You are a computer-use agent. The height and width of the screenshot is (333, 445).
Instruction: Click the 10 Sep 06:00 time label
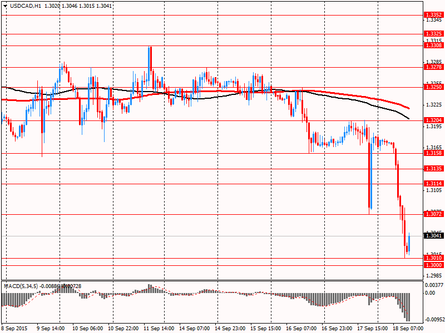tap(88, 329)
